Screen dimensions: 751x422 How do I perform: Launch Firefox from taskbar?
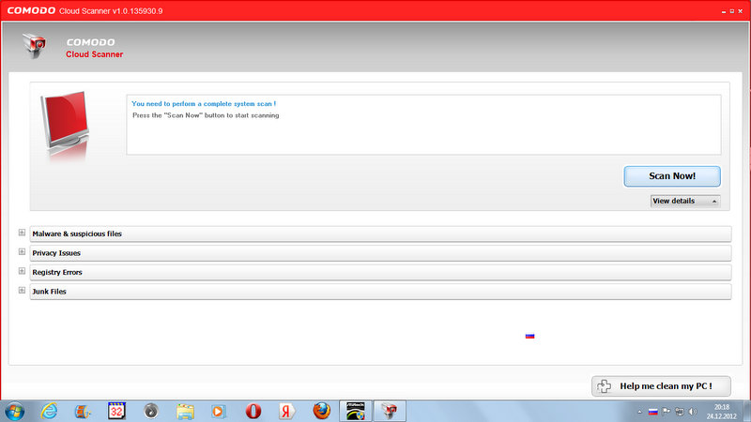[321, 411]
